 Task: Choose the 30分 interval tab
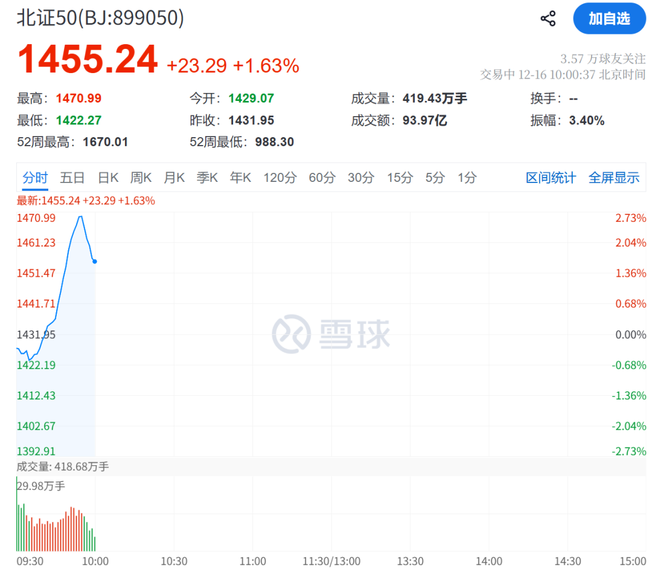(x=361, y=178)
